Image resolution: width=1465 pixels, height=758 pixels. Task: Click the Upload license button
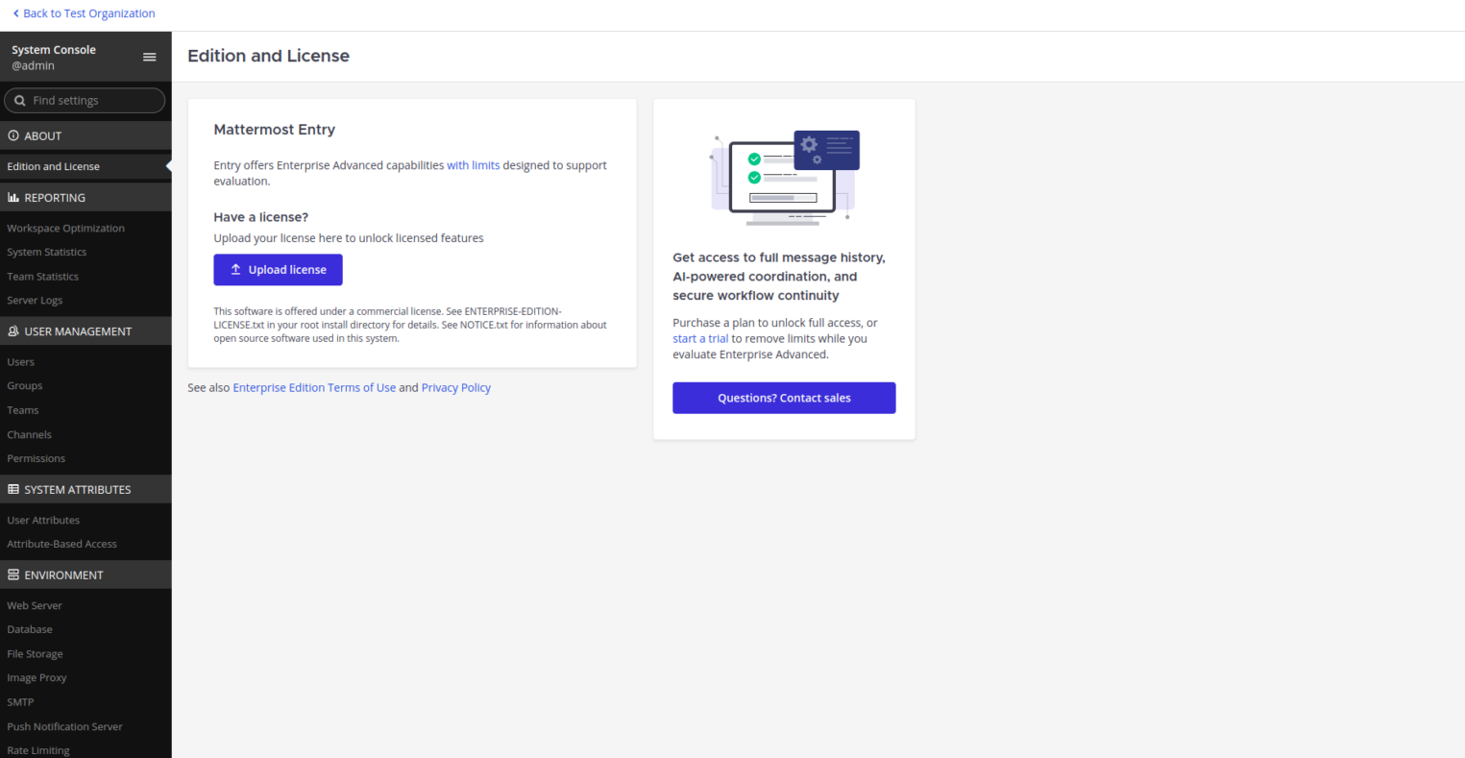(x=278, y=270)
